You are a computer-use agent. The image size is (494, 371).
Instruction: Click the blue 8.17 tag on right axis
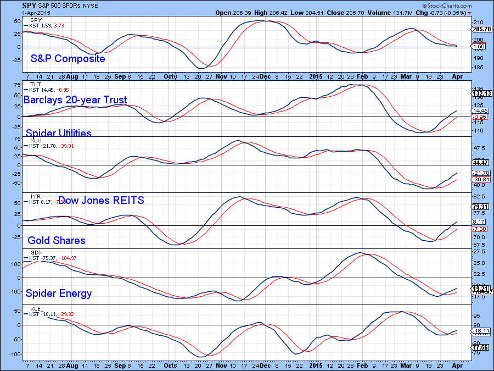click(479, 222)
